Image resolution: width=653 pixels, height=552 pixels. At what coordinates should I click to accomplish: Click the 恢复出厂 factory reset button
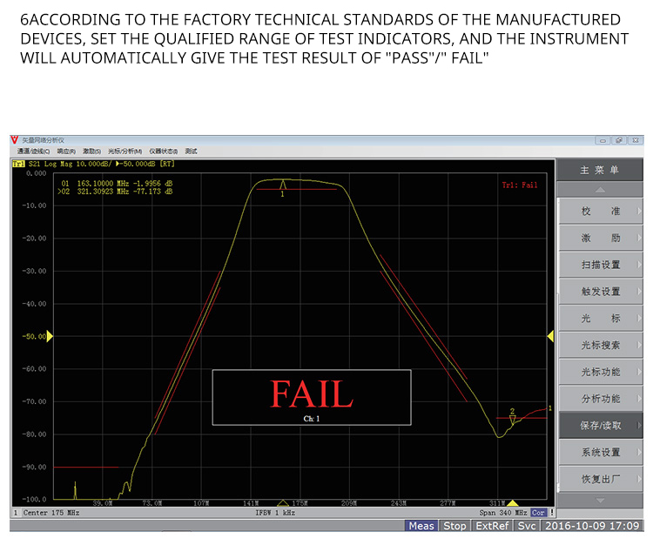[601, 479]
